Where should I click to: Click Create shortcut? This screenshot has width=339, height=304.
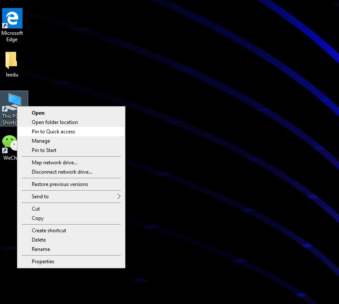pos(49,231)
